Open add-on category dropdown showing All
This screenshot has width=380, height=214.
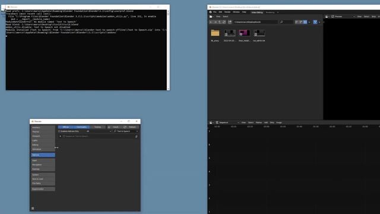click(x=99, y=131)
